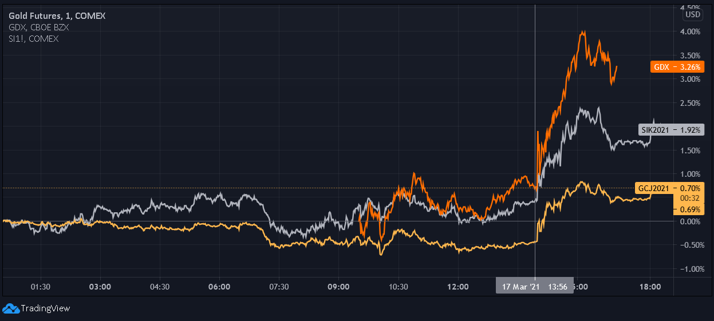Click the 06:00 time axis label
This screenshot has height=321, width=714.
tap(220, 286)
